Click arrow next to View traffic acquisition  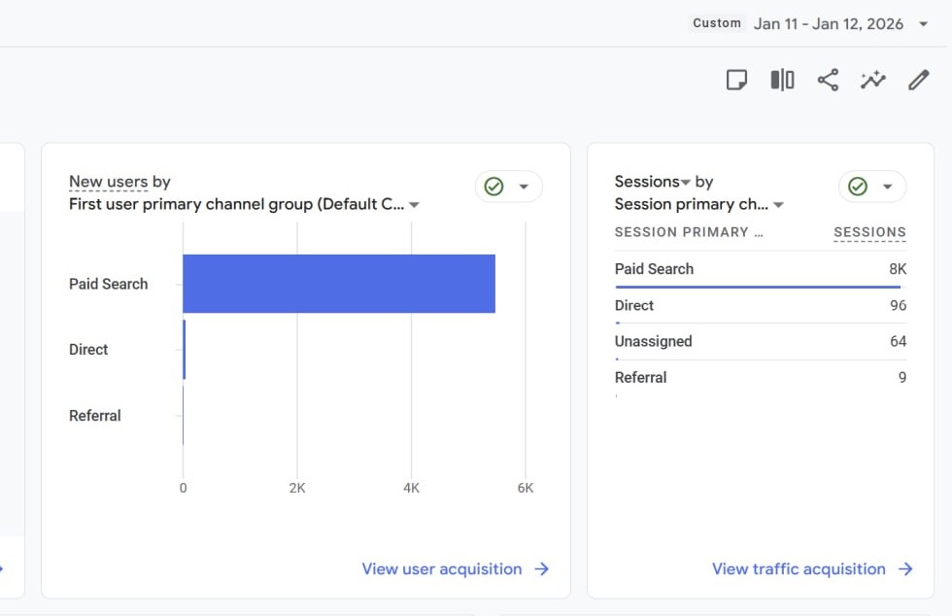pyautogui.click(x=905, y=569)
